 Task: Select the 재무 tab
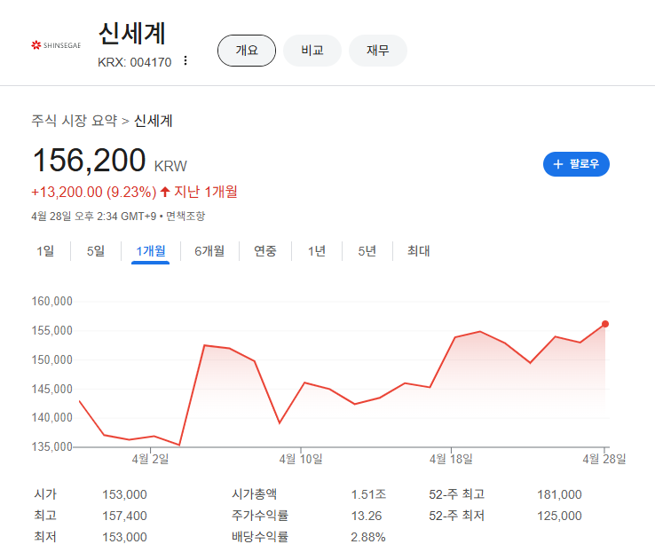pos(377,51)
